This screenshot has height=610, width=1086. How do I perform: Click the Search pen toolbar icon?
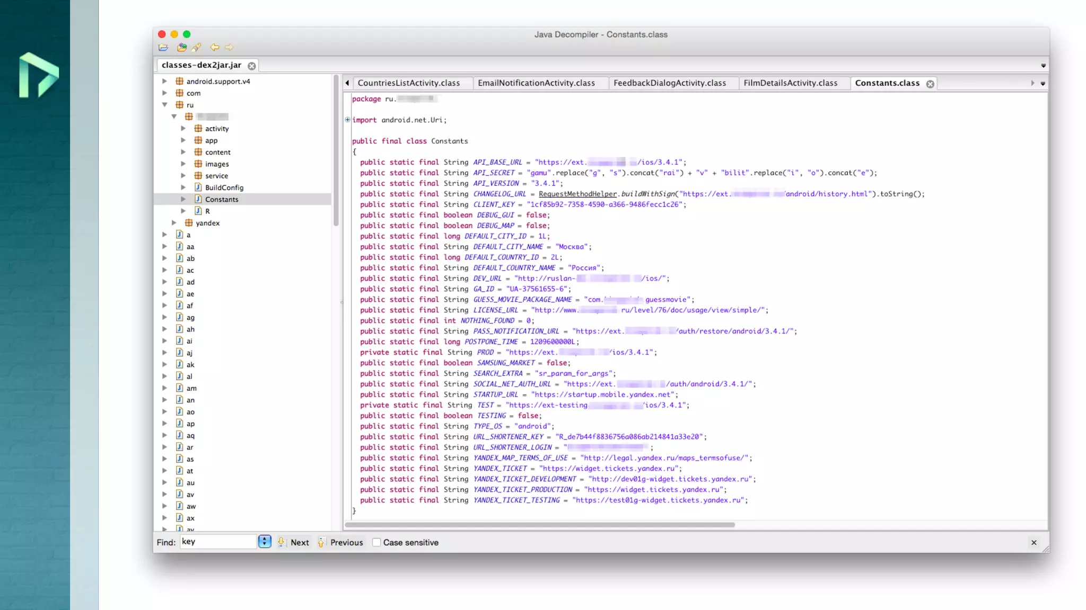tap(197, 48)
